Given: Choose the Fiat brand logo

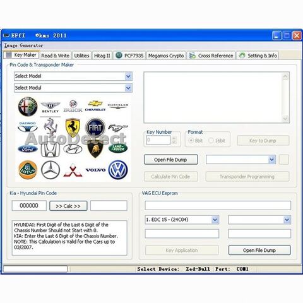Looking at the screenshot, I should point(95,128).
